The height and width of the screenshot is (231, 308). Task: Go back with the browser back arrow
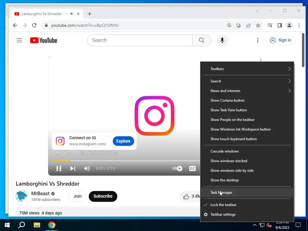(x=15, y=25)
